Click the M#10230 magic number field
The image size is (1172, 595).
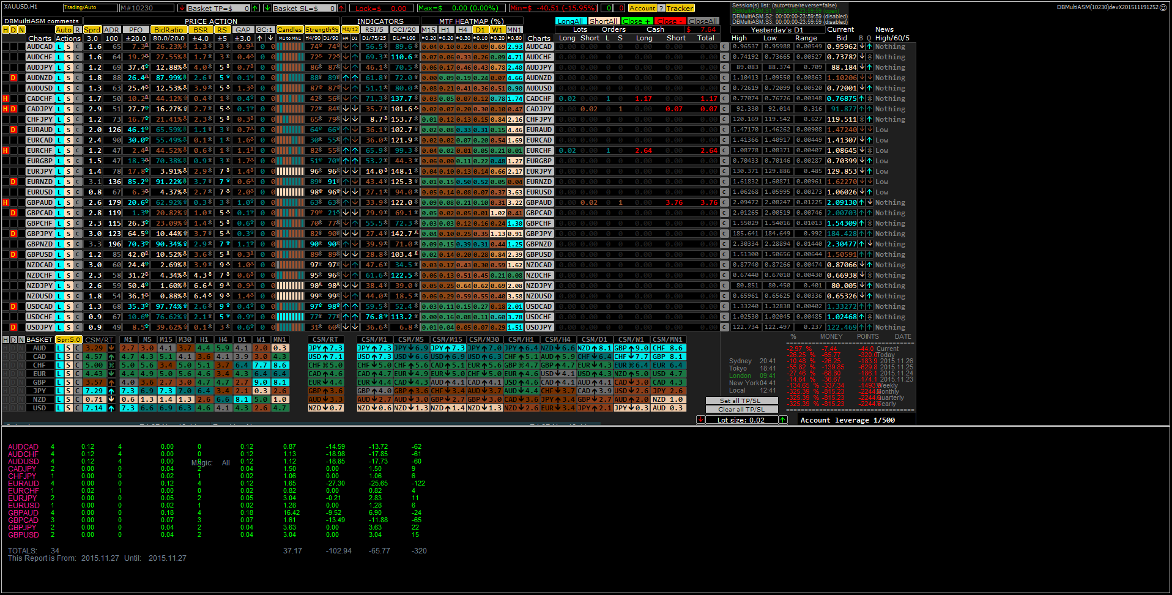point(147,8)
